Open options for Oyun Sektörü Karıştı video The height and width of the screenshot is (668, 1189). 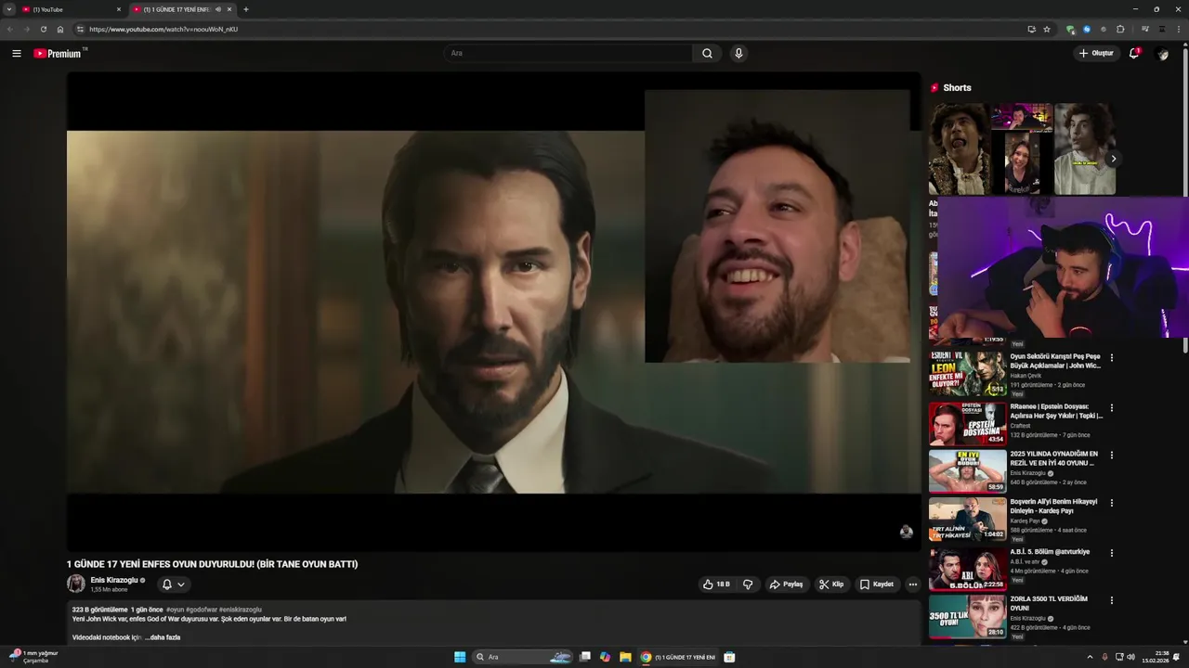[x=1112, y=357]
